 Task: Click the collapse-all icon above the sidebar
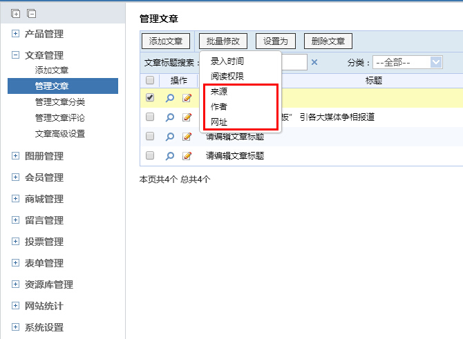point(31,13)
